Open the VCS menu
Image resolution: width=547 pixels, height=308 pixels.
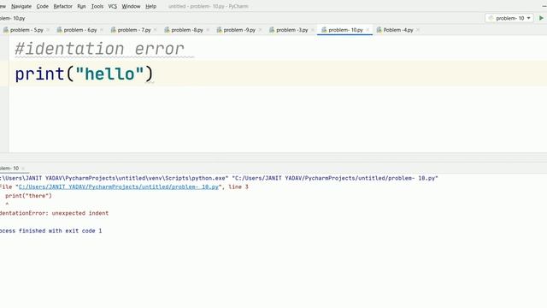coord(113,6)
